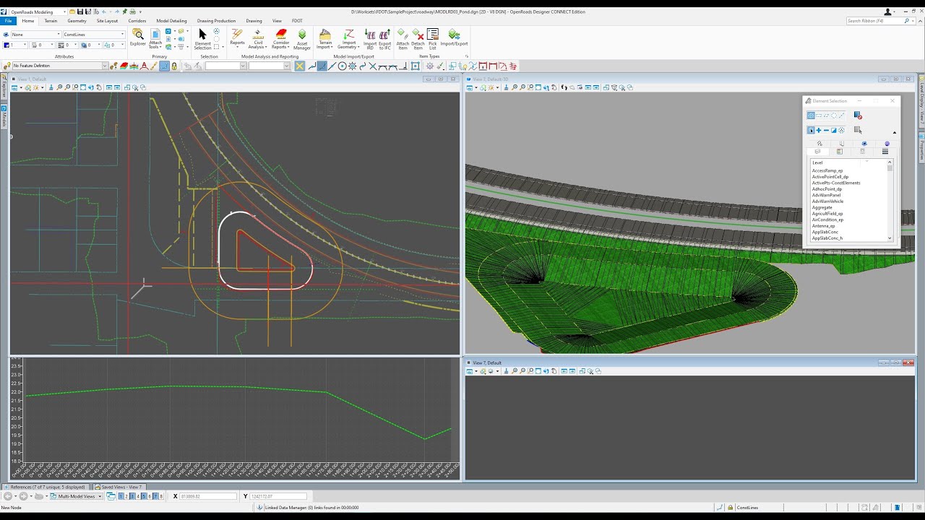Click the Import IRD icon
Screen dimensions: 925x520
pos(370,40)
